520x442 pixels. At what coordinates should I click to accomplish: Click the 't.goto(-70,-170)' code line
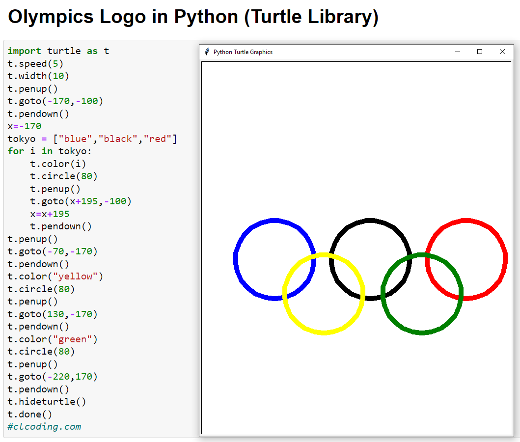pos(53,251)
